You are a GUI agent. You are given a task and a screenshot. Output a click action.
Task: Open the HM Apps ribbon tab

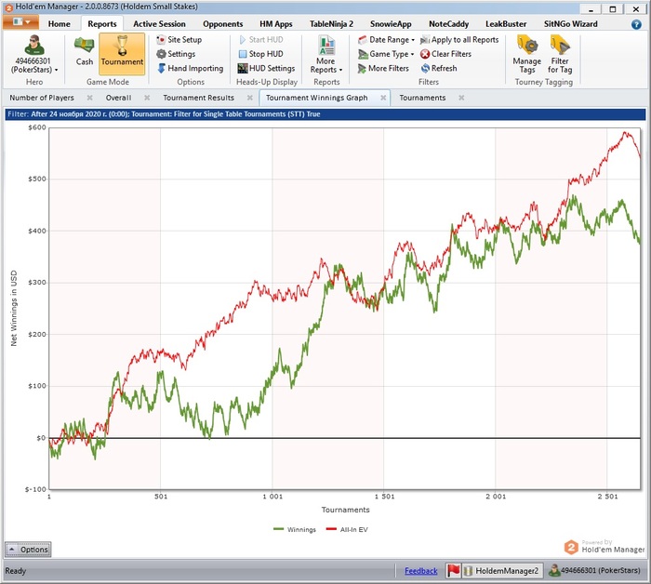click(x=276, y=24)
